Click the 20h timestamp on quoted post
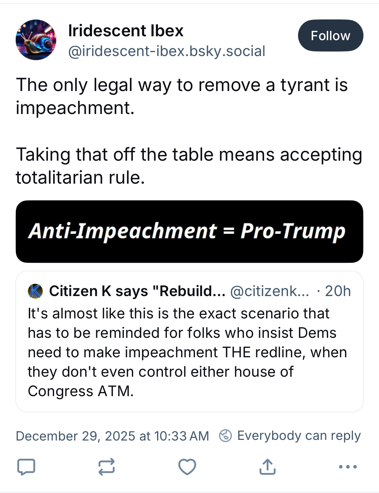The image size is (379, 493). click(x=338, y=291)
